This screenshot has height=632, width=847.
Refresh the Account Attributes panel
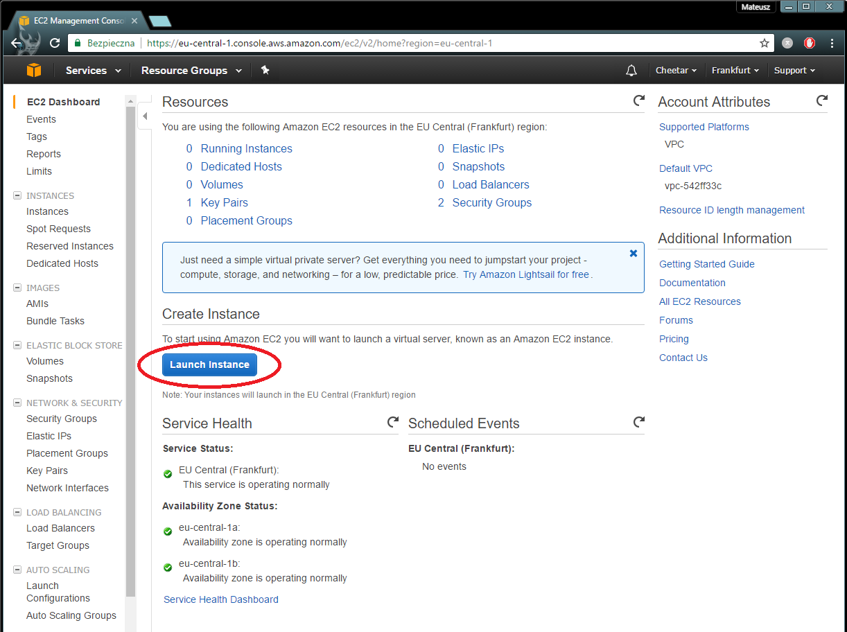[x=821, y=101]
